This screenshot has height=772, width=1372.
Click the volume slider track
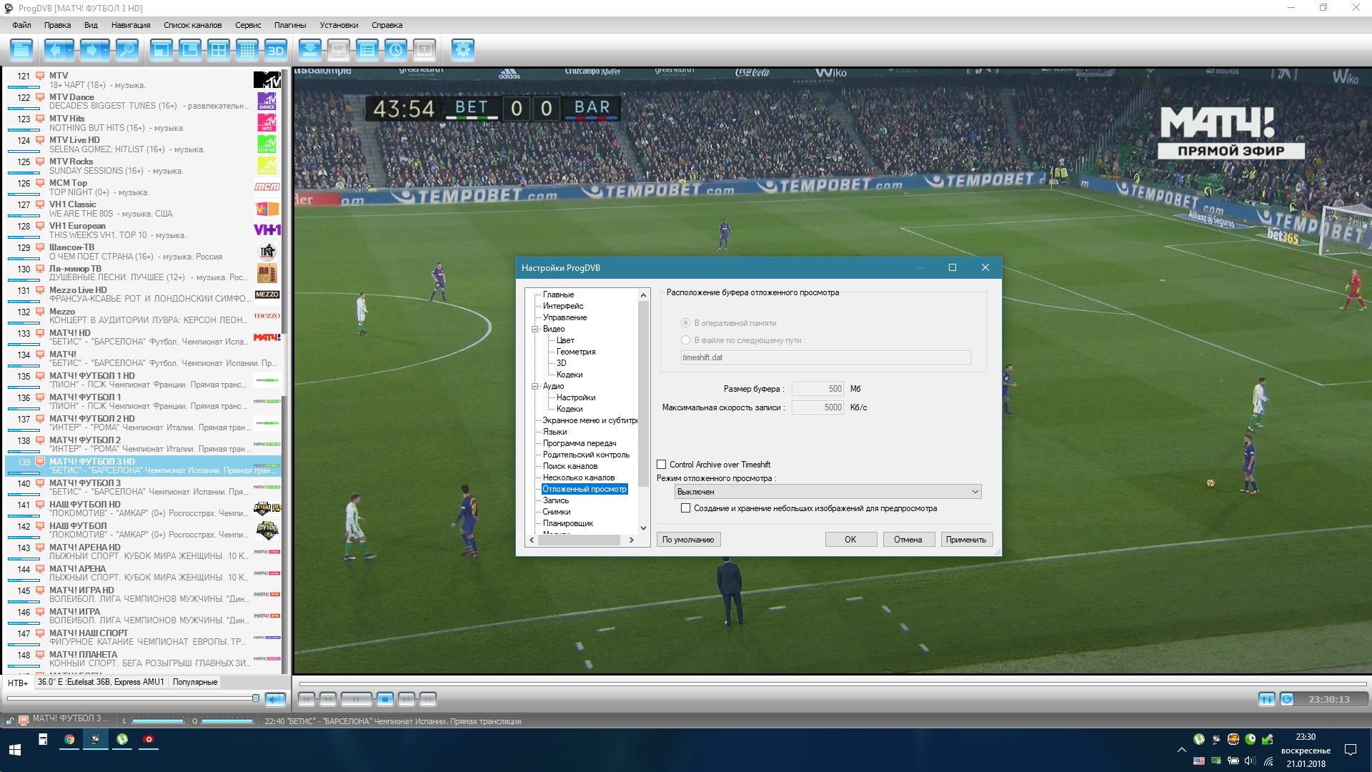click(x=129, y=698)
